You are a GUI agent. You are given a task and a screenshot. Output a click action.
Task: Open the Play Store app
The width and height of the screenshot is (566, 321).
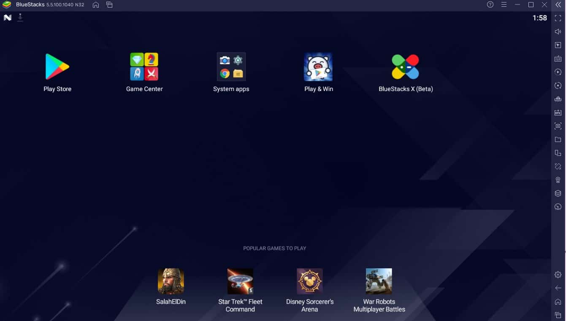[57, 67]
